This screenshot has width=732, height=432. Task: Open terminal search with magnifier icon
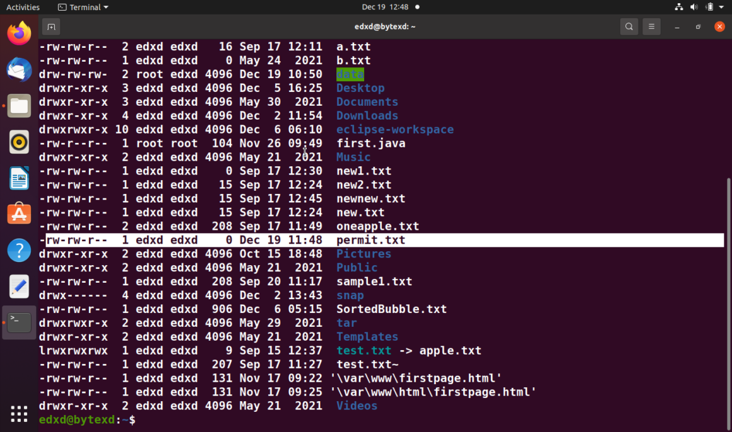629,26
